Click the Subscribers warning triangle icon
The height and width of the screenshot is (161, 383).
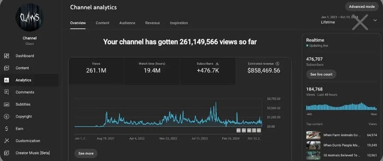[217, 64]
